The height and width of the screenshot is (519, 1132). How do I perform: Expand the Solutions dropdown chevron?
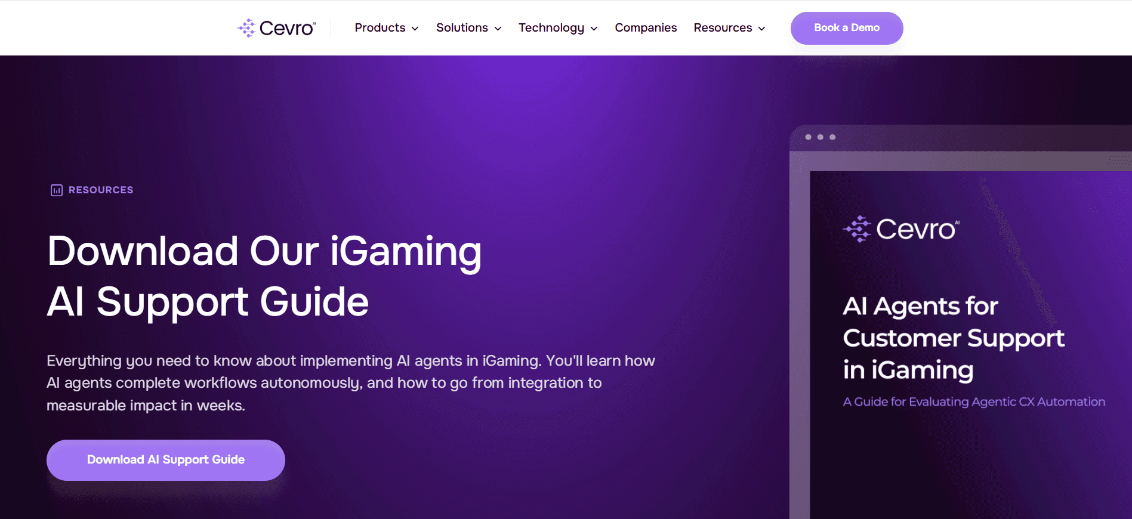[498, 29]
